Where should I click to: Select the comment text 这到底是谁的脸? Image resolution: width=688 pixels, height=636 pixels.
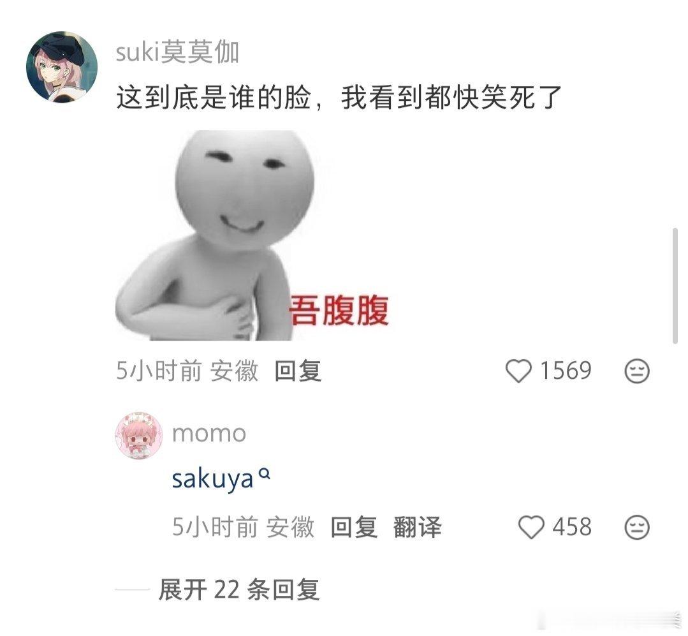click(x=214, y=98)
